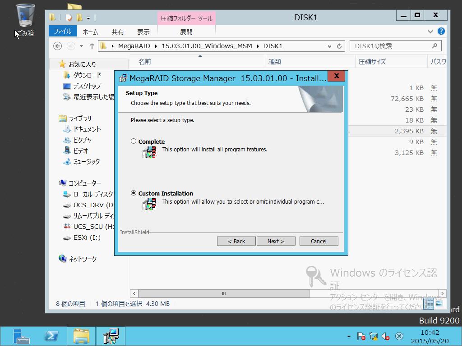Click the installer taskbar icon
Viewport: 462px width, 346px height.
111,336
